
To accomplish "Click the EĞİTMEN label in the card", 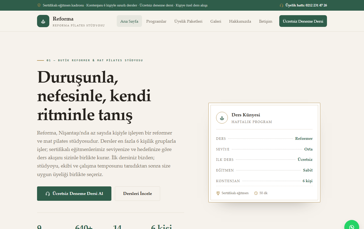I will [x=225, y=170].
